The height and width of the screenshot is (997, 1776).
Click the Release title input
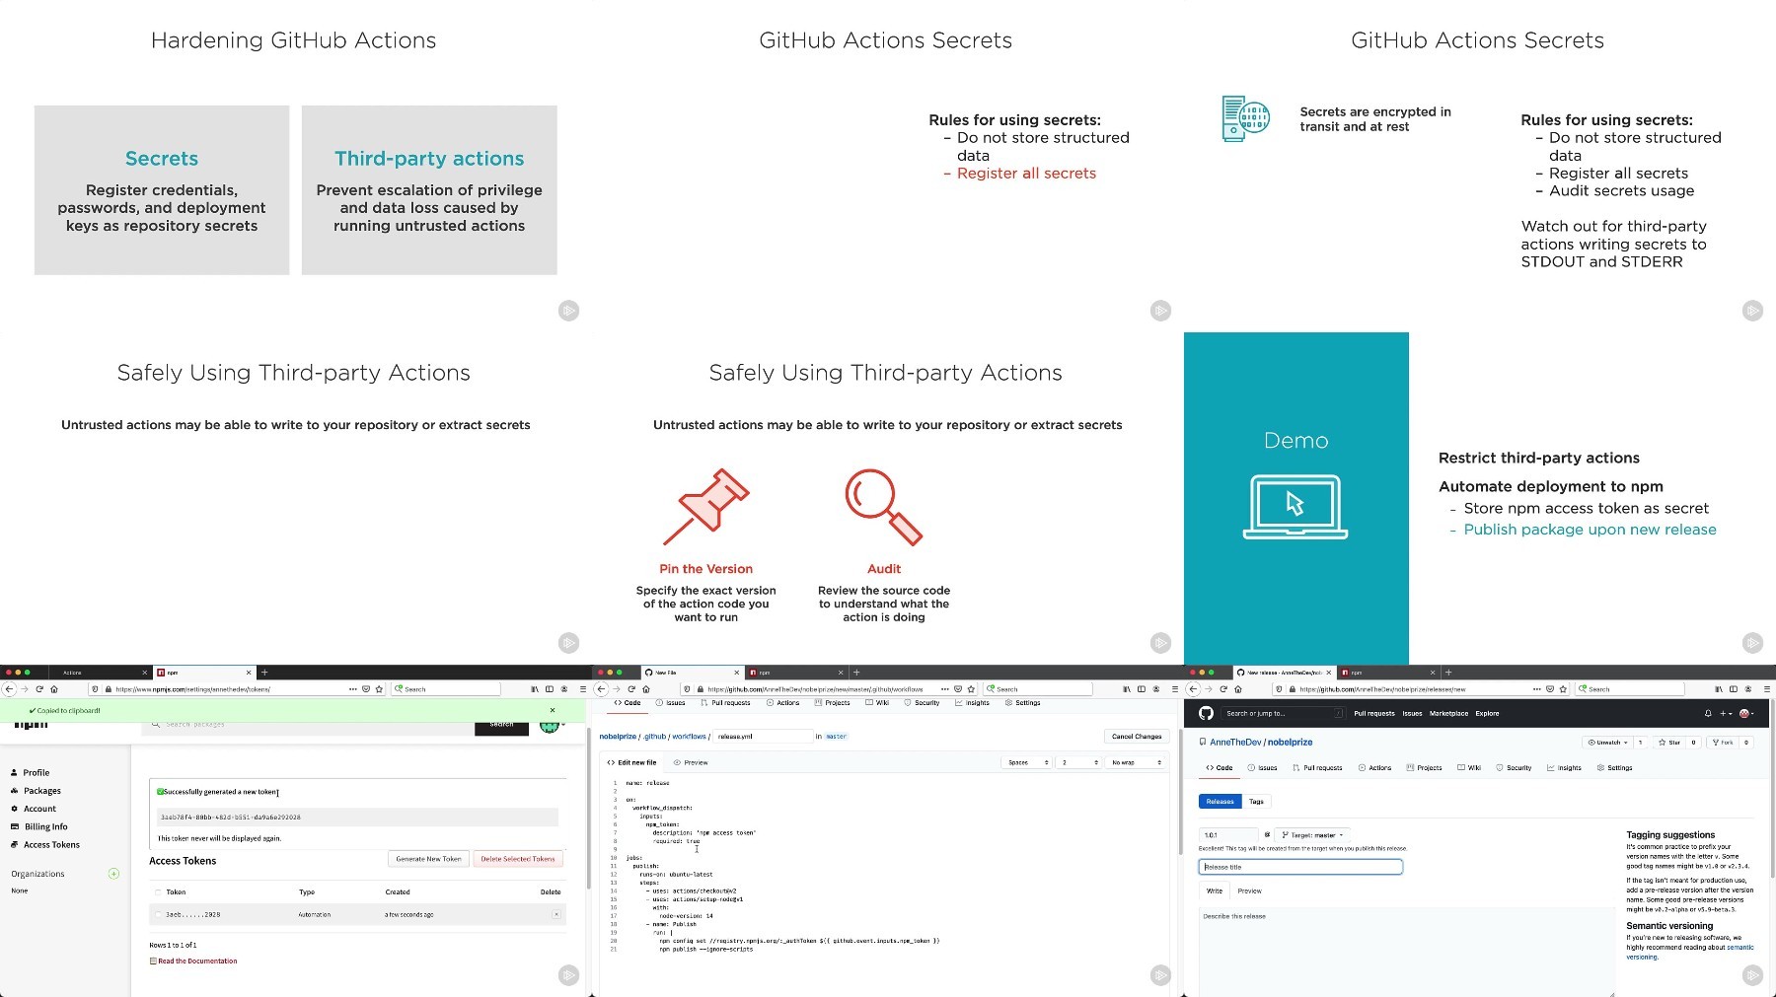point(1300,867)
